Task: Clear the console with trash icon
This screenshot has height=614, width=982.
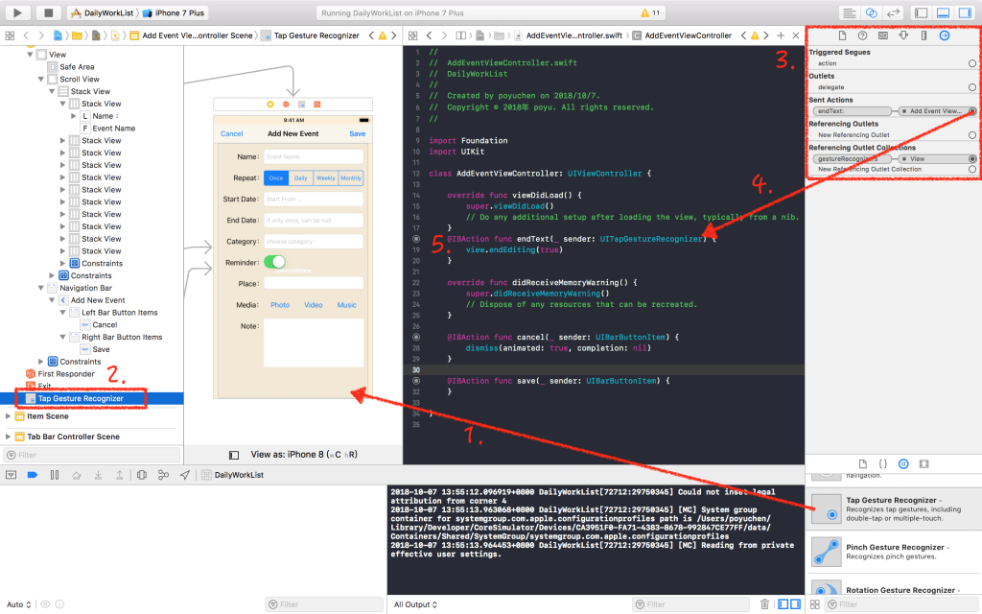Action: 764,604
